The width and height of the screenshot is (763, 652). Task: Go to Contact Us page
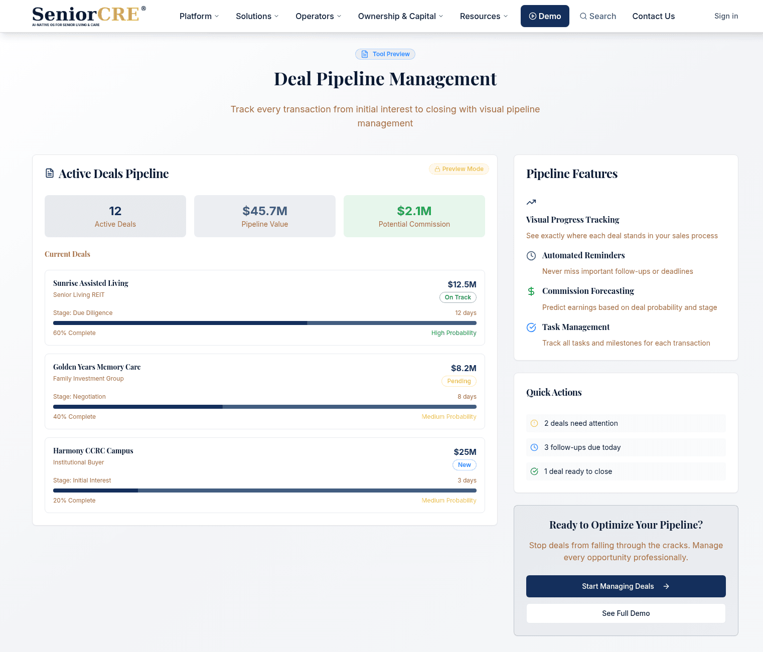click(x=653, y=16)
